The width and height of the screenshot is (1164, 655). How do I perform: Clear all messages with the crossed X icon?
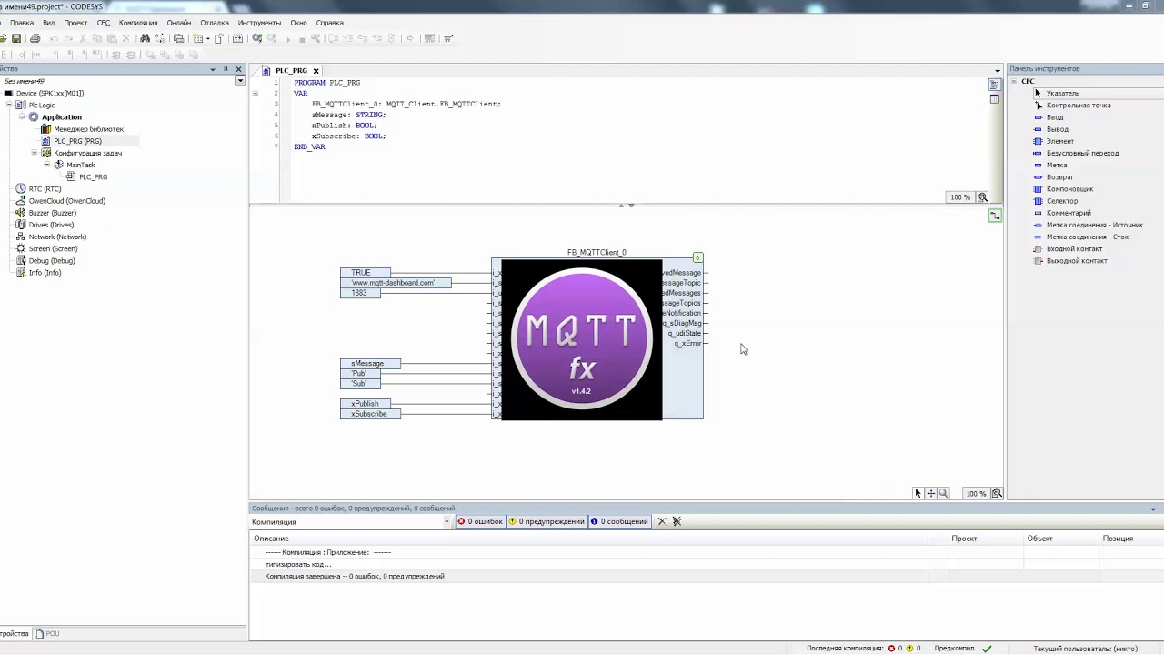pos(677,521)
